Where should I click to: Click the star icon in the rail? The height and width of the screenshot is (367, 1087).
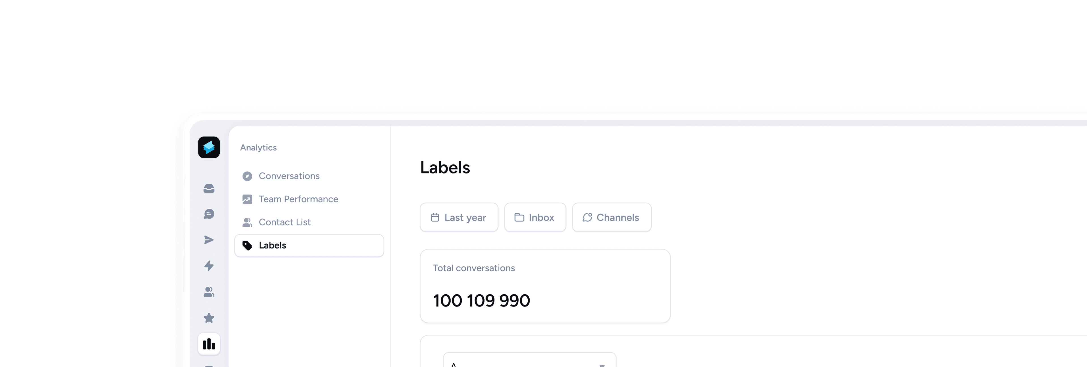pos(209,318)
